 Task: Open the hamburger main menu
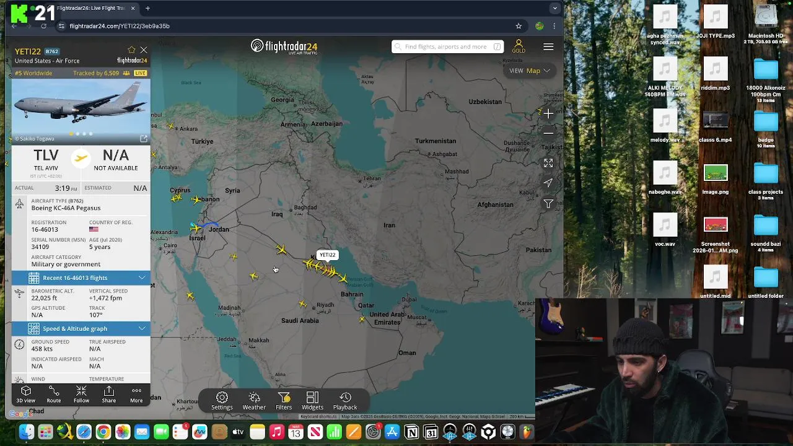548,47
